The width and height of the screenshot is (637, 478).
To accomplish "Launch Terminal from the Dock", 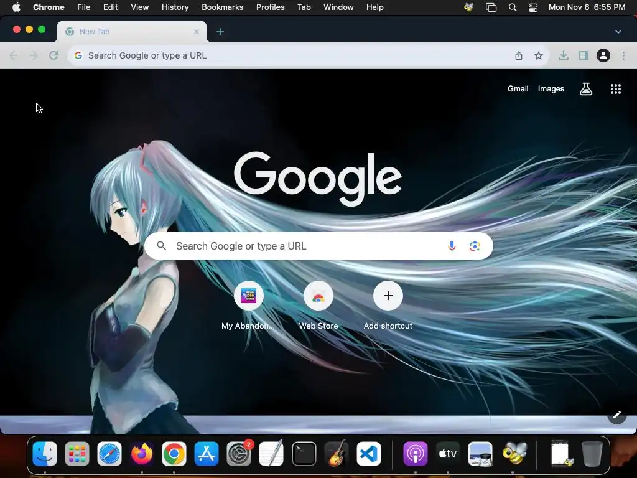I will point(304,453).
